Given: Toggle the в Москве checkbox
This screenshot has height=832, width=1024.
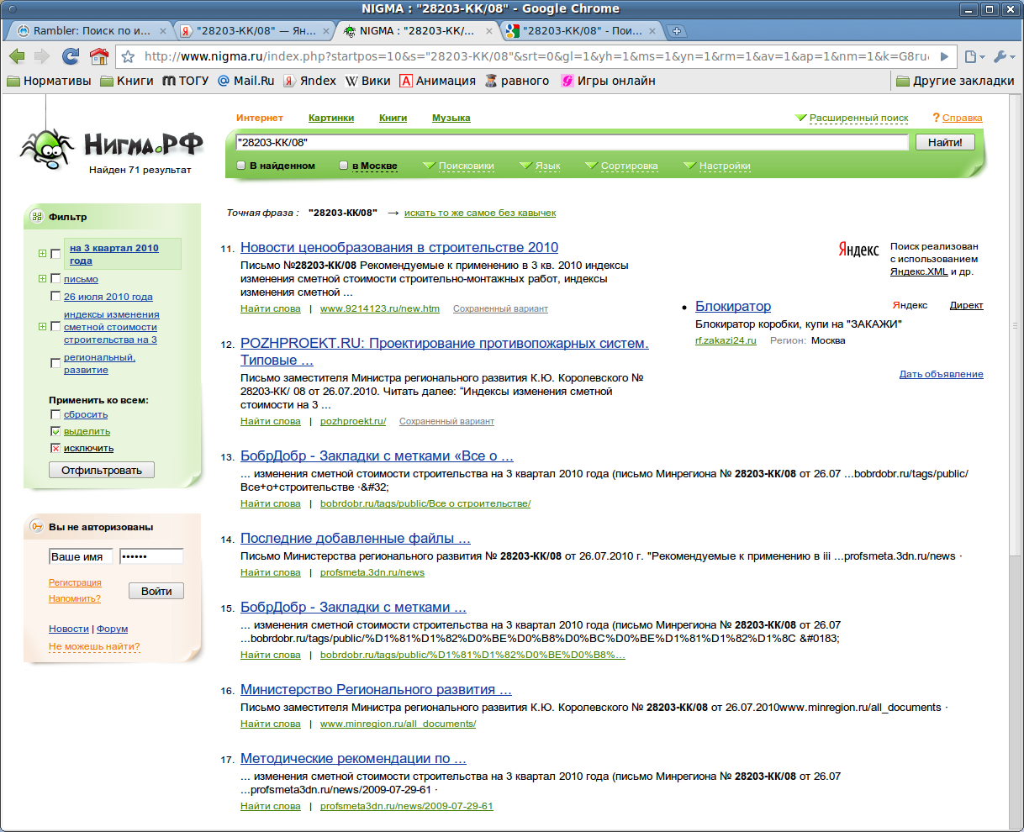Looking at the screenshot, I should coord(343,166).
